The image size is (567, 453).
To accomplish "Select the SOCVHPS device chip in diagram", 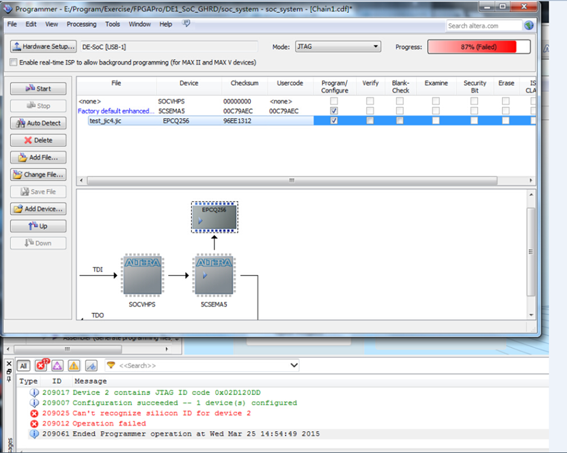I will tap(142, 275).
